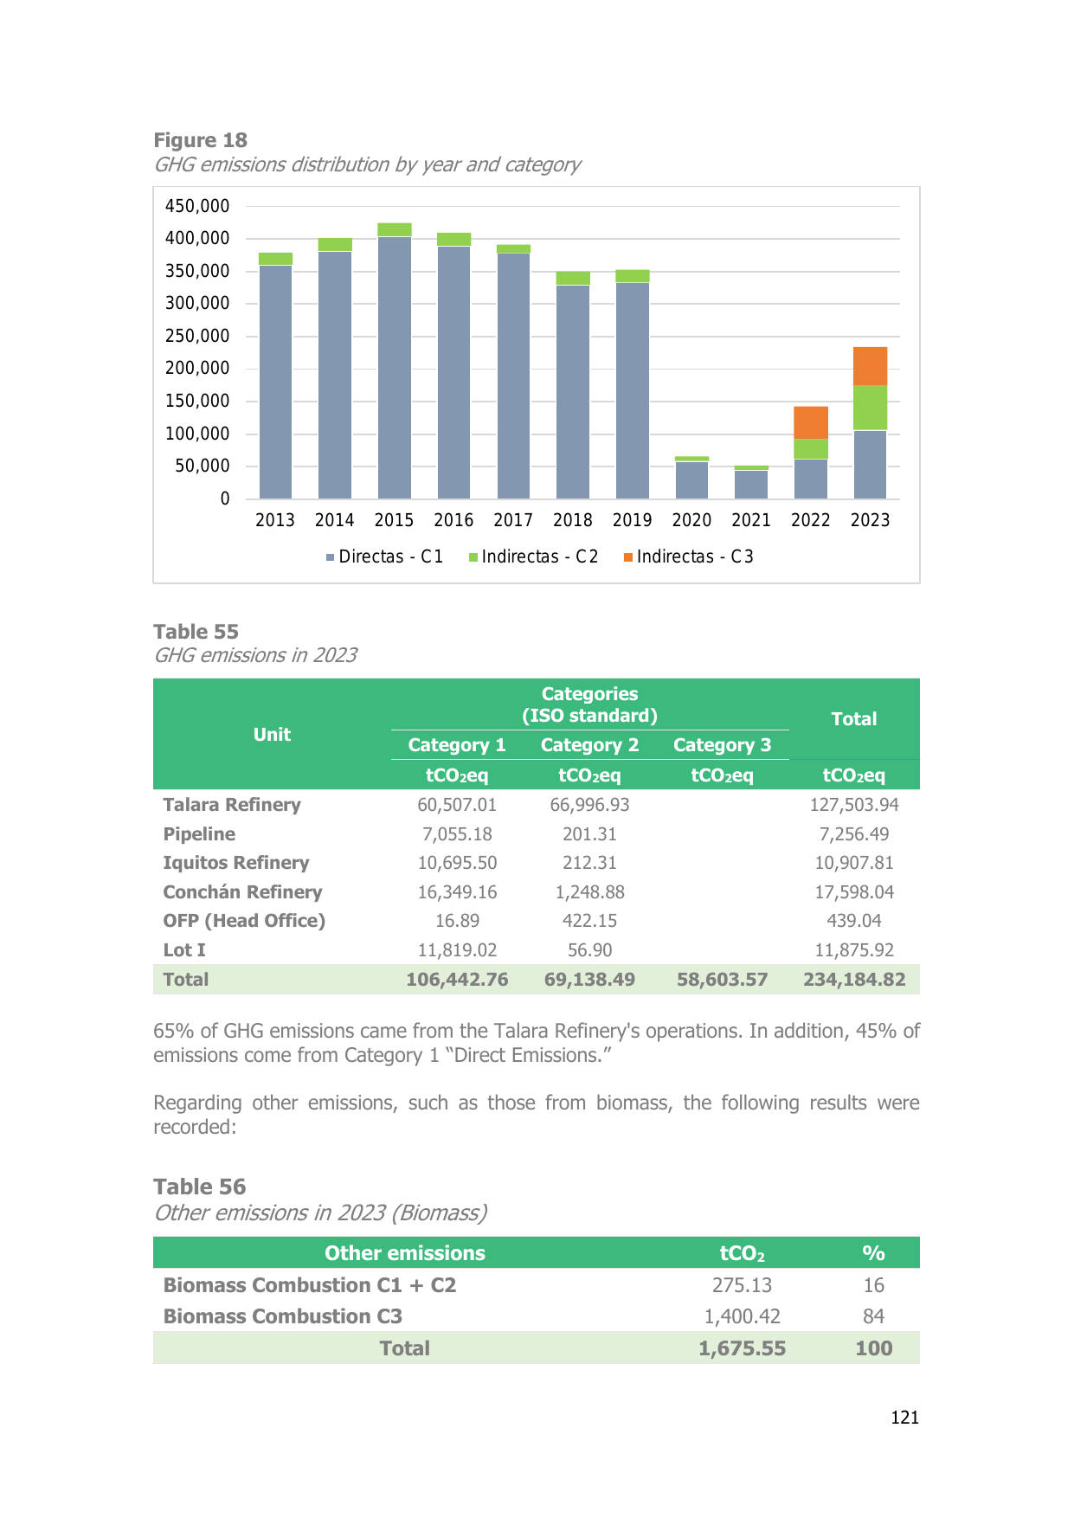Click the 'tCO₂' header in Table 56
Viewport: 1074px width, 1518px height.
743,1253
